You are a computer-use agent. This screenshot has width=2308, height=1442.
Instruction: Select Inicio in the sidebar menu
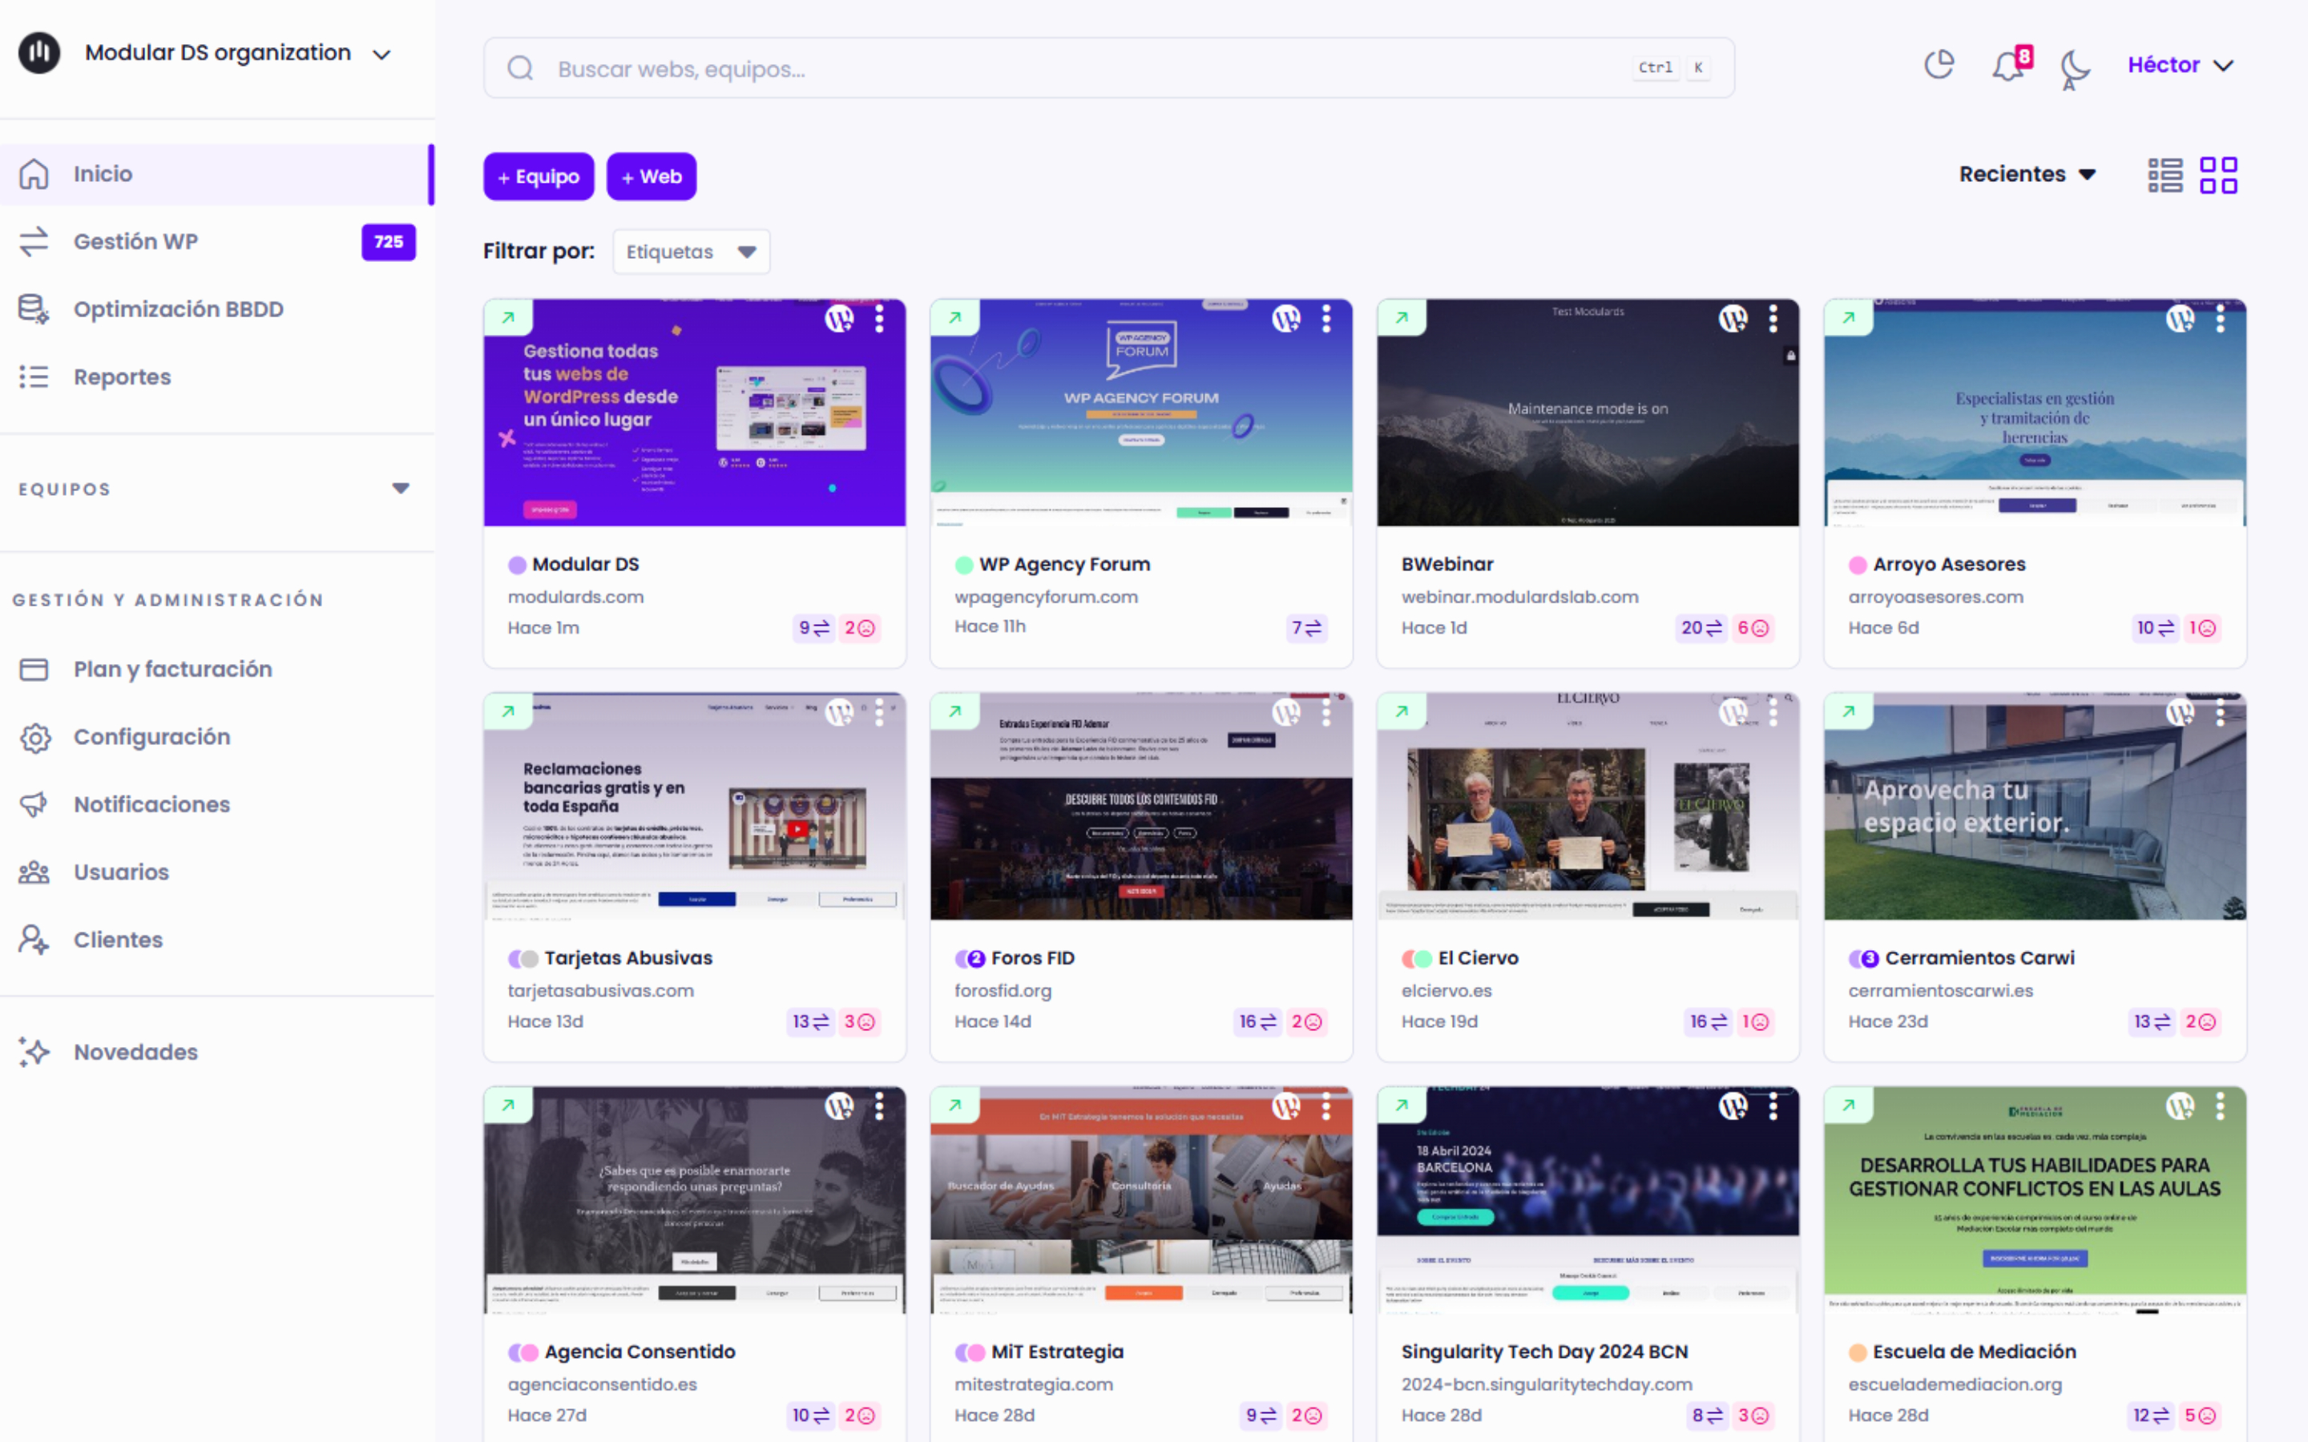pos(102,172)
